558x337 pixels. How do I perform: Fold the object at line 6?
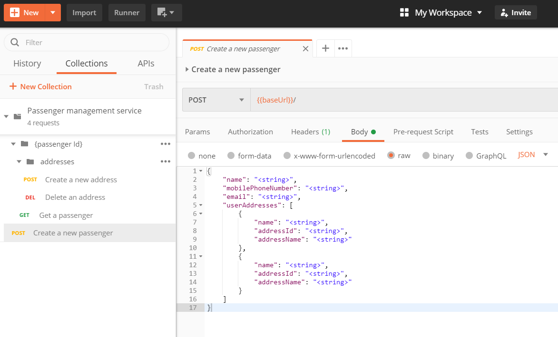pyautogui.click(x=201, y=214)
